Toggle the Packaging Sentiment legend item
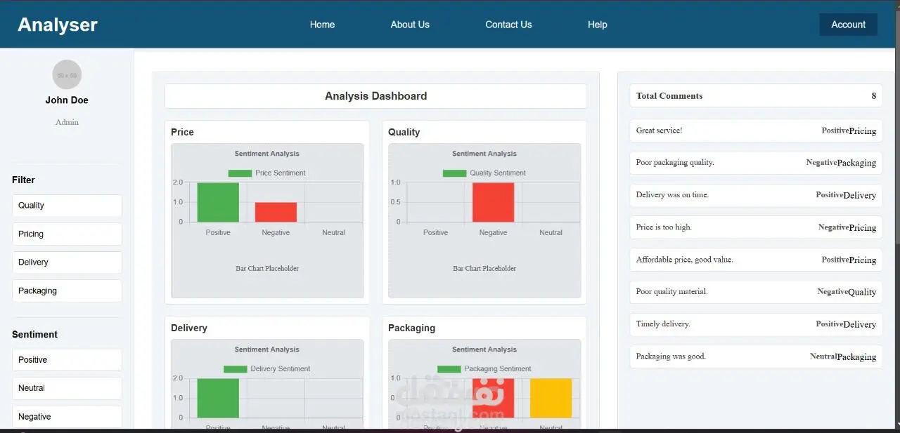 484,369
